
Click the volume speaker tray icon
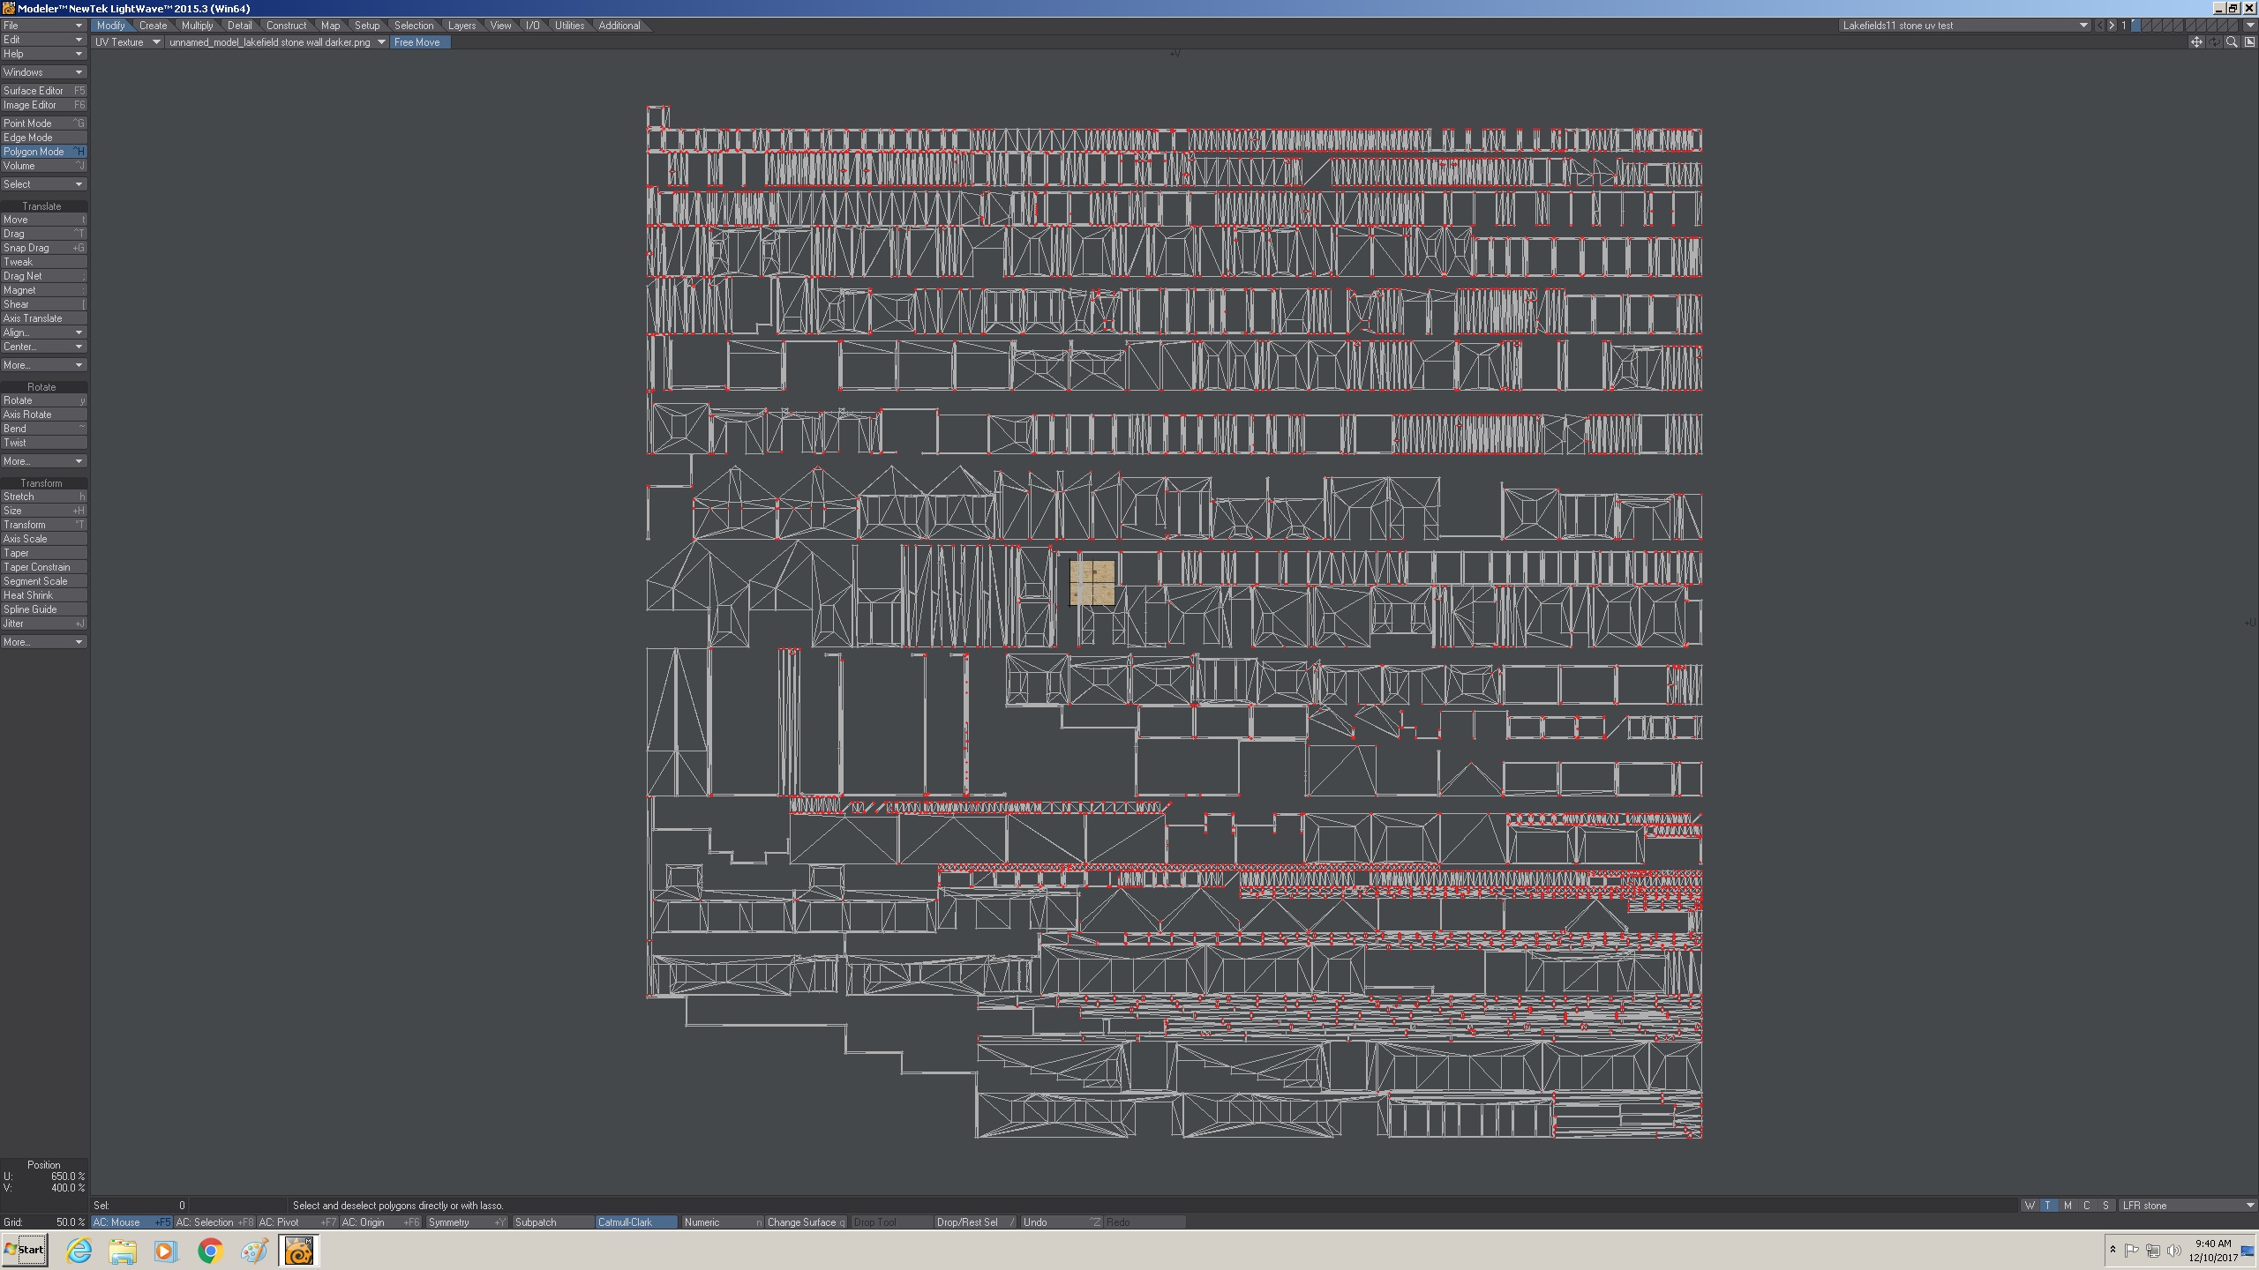(2173, 1251)
